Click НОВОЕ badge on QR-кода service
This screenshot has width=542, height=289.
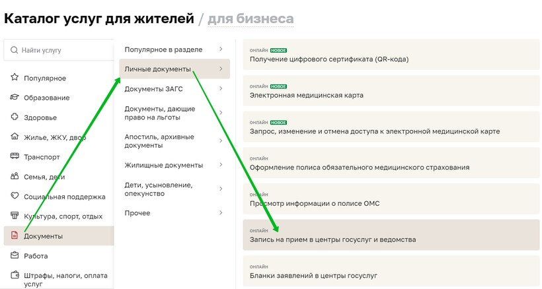point(279,50)
